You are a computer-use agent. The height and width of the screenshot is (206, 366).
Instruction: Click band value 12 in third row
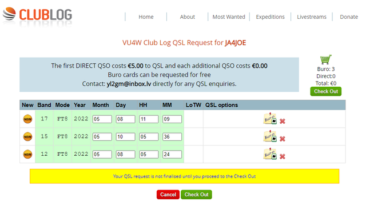(44, 154)
